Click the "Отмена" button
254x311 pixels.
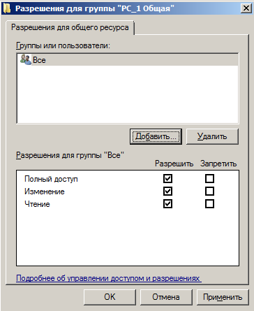tap(166, 297)
